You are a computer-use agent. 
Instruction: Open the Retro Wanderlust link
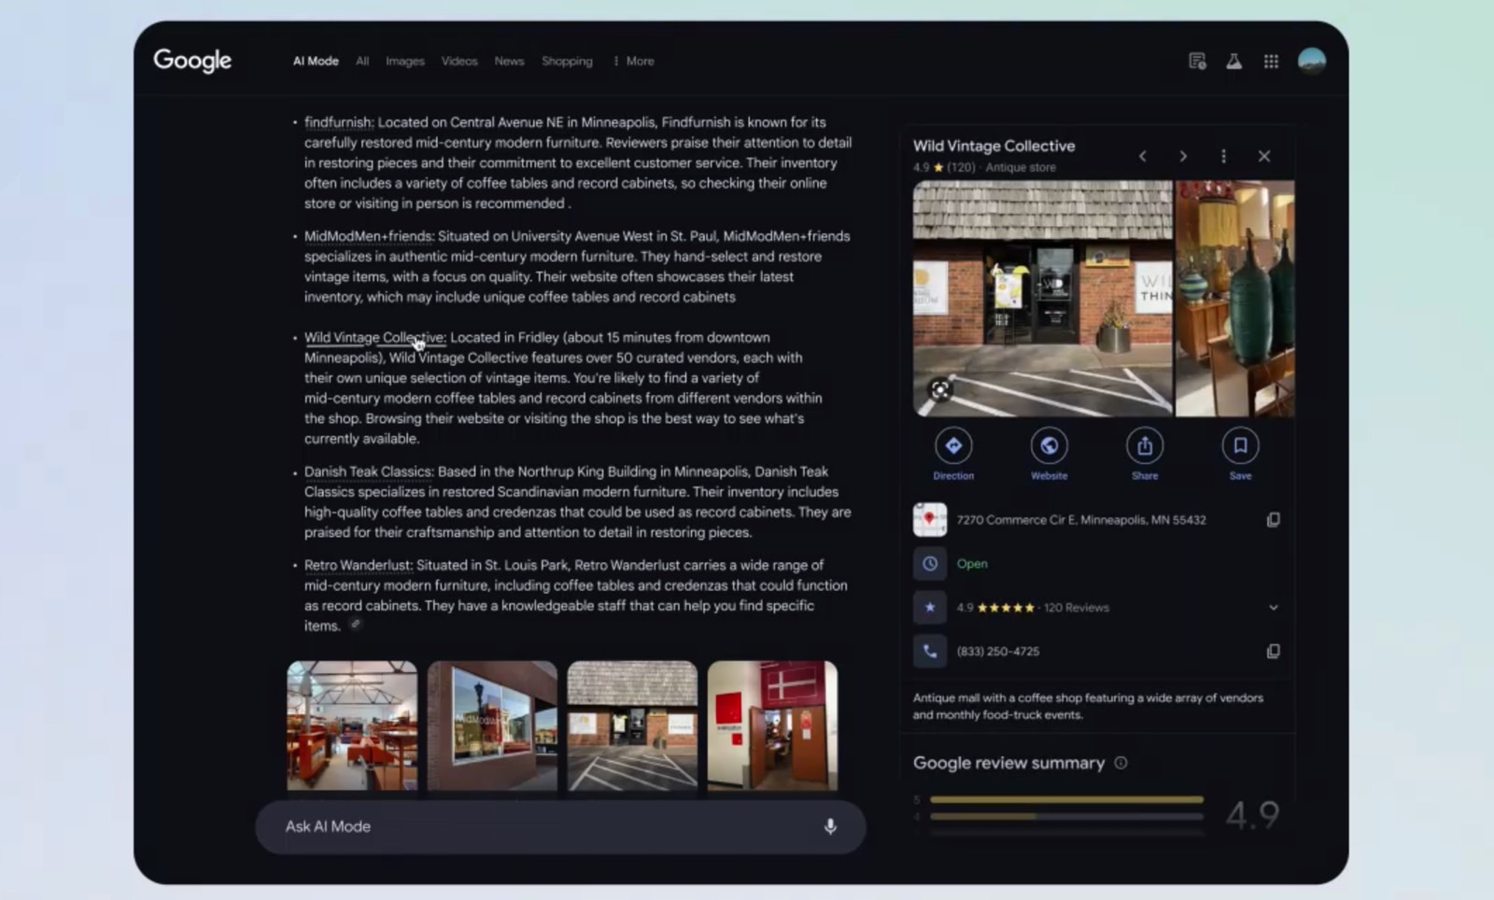359,566
